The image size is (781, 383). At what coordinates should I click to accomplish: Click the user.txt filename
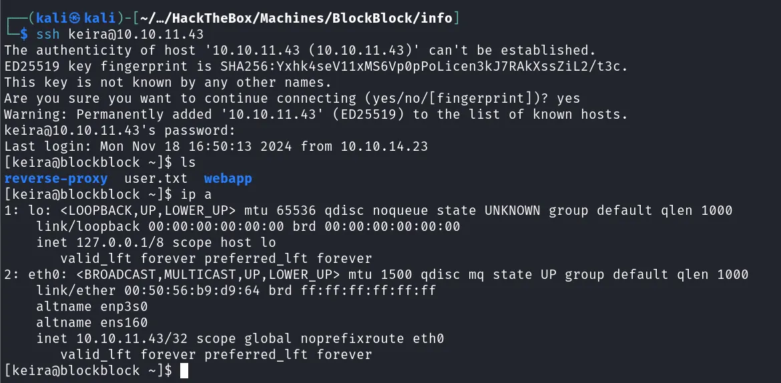[x=156, y=178]
